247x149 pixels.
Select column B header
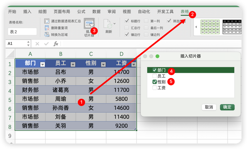pos(61,54)
